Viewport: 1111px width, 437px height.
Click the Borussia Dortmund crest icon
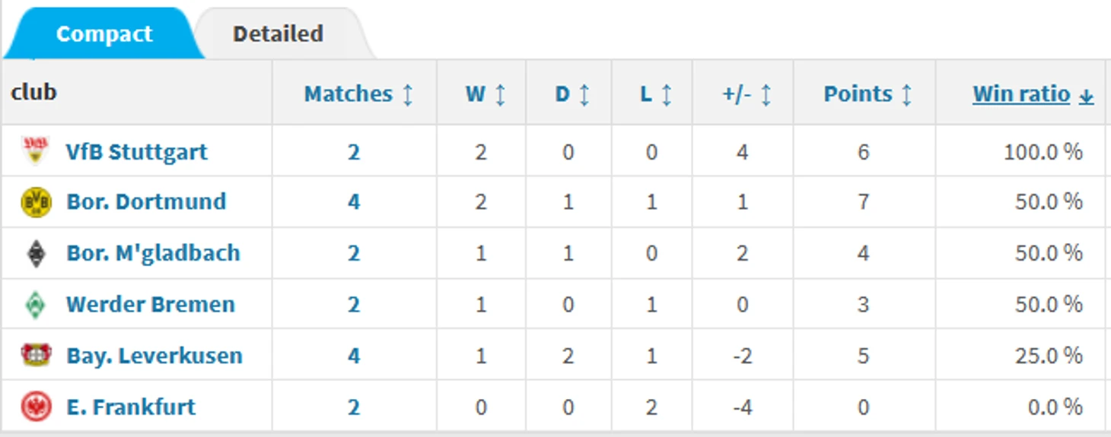click(x=36, y=202)
